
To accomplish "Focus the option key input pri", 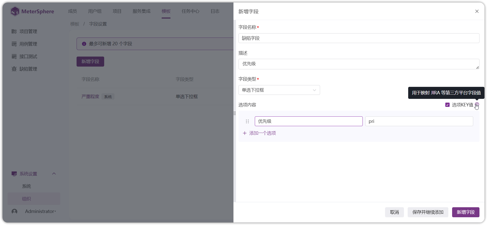I will click(419, 121).
